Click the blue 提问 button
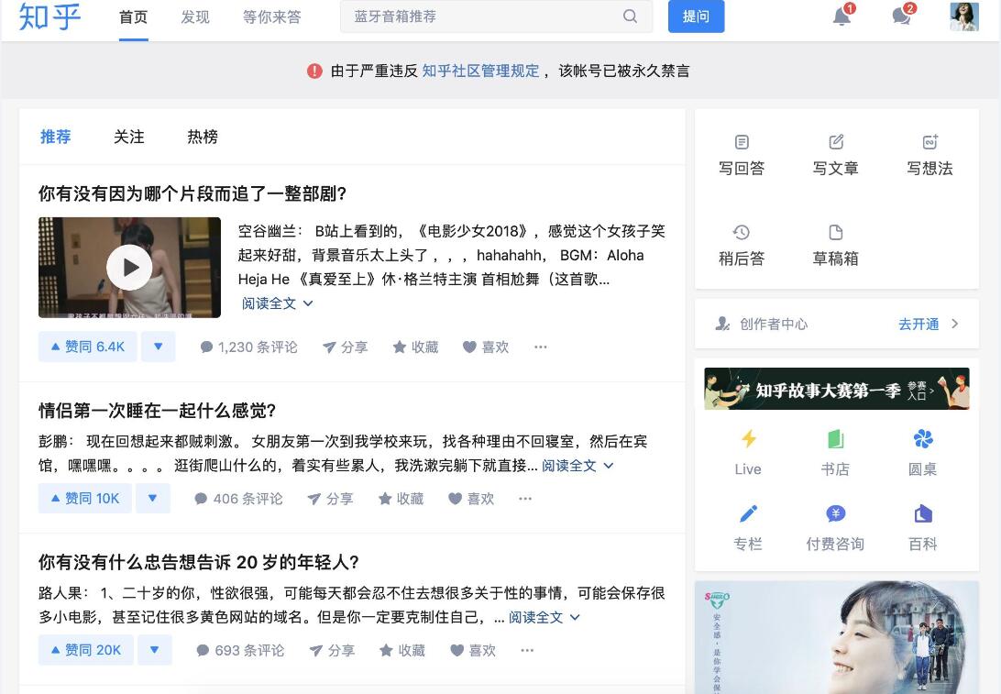This screenshot has height=694, width=1001. [696, 17]
